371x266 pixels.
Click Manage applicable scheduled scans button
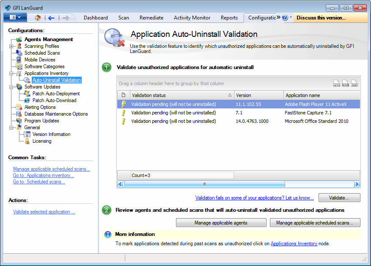pyautogui.click(x=315, y=223)
